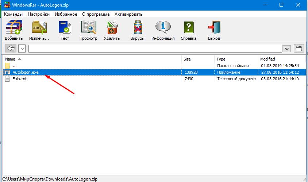Expand the dropdown next to back arrow
This screenshot has height=182, width=308.
[22, 48]
